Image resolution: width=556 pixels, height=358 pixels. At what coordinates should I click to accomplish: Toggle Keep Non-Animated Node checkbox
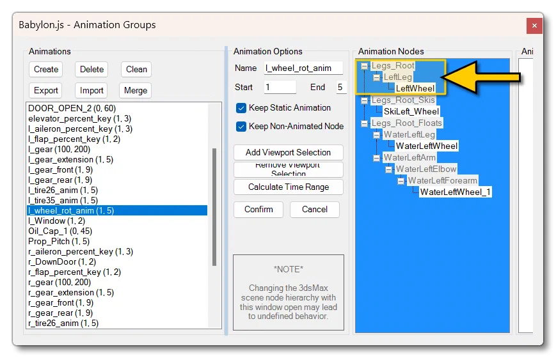[x=241, y=127]
